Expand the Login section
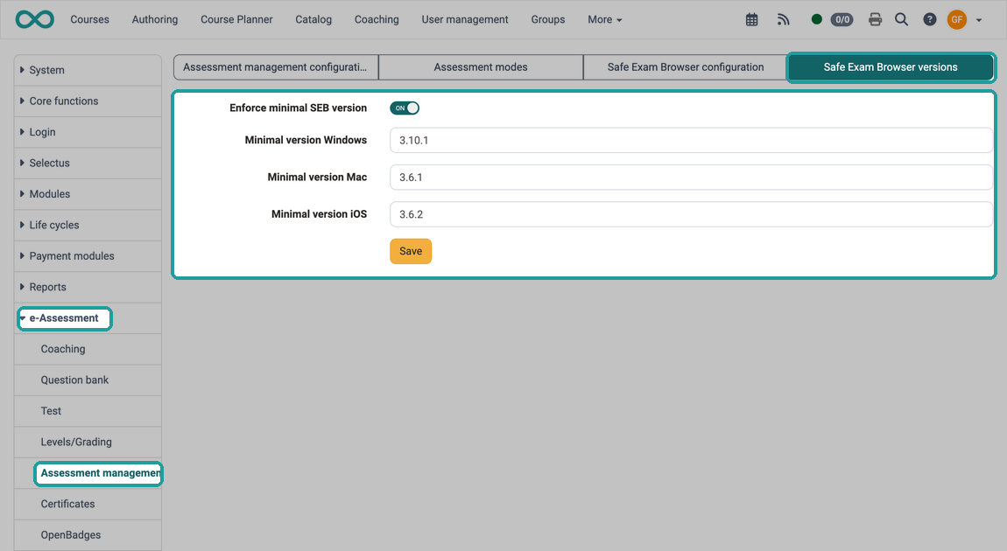 coord(88,131)
